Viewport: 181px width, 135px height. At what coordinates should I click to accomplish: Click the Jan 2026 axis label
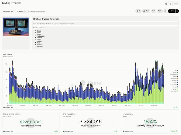(x=9, y=105)
